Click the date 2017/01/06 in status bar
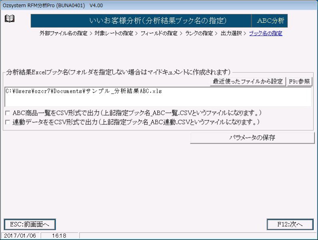318x240 pixels. [20, 236]
